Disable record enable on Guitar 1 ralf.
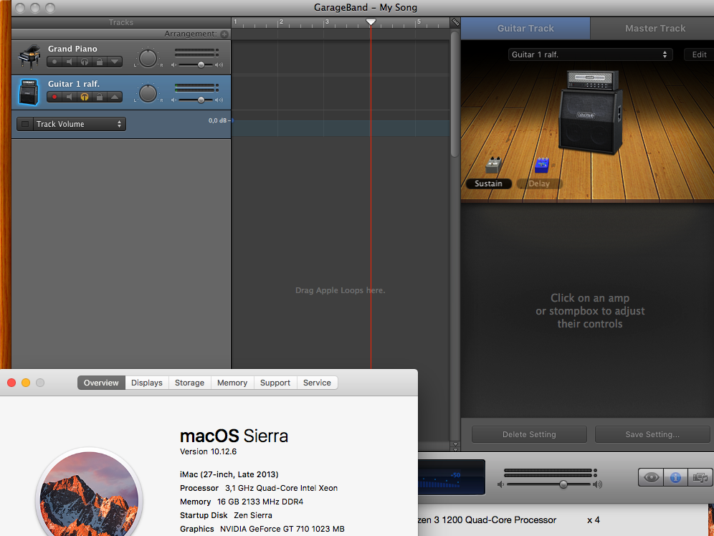714x536 pixels. click(54, 97)
